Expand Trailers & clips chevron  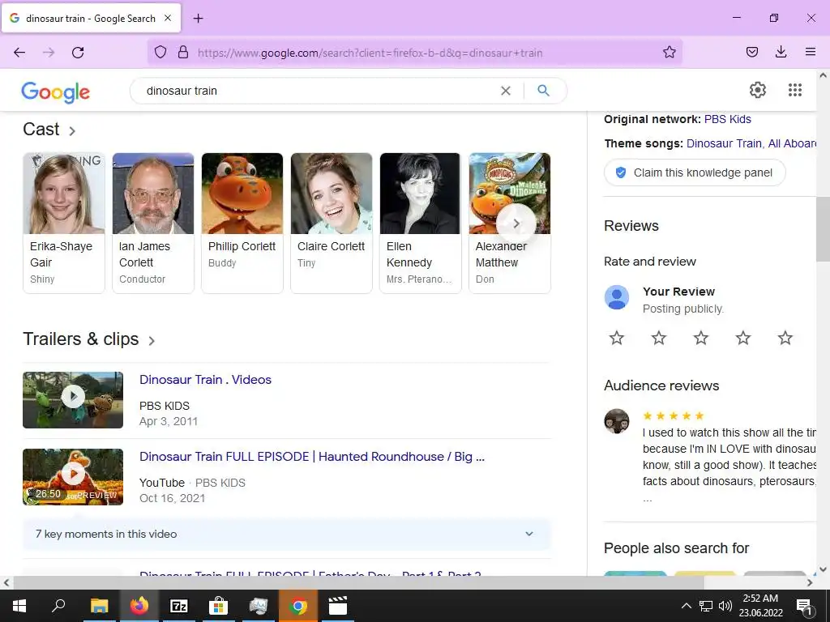pyautogui.click(x=152, y=341)
